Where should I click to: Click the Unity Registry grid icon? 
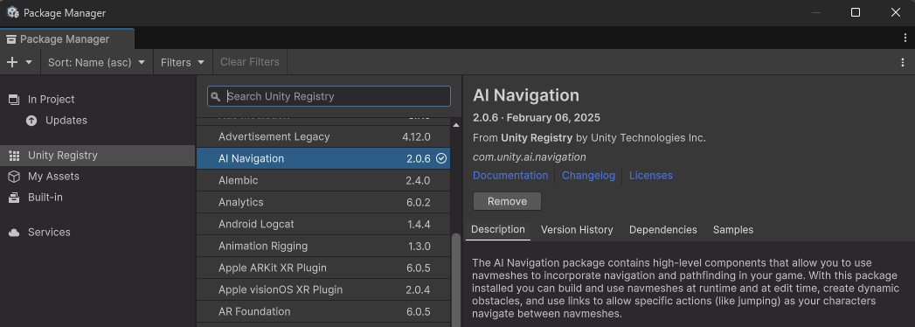[14, 156]
